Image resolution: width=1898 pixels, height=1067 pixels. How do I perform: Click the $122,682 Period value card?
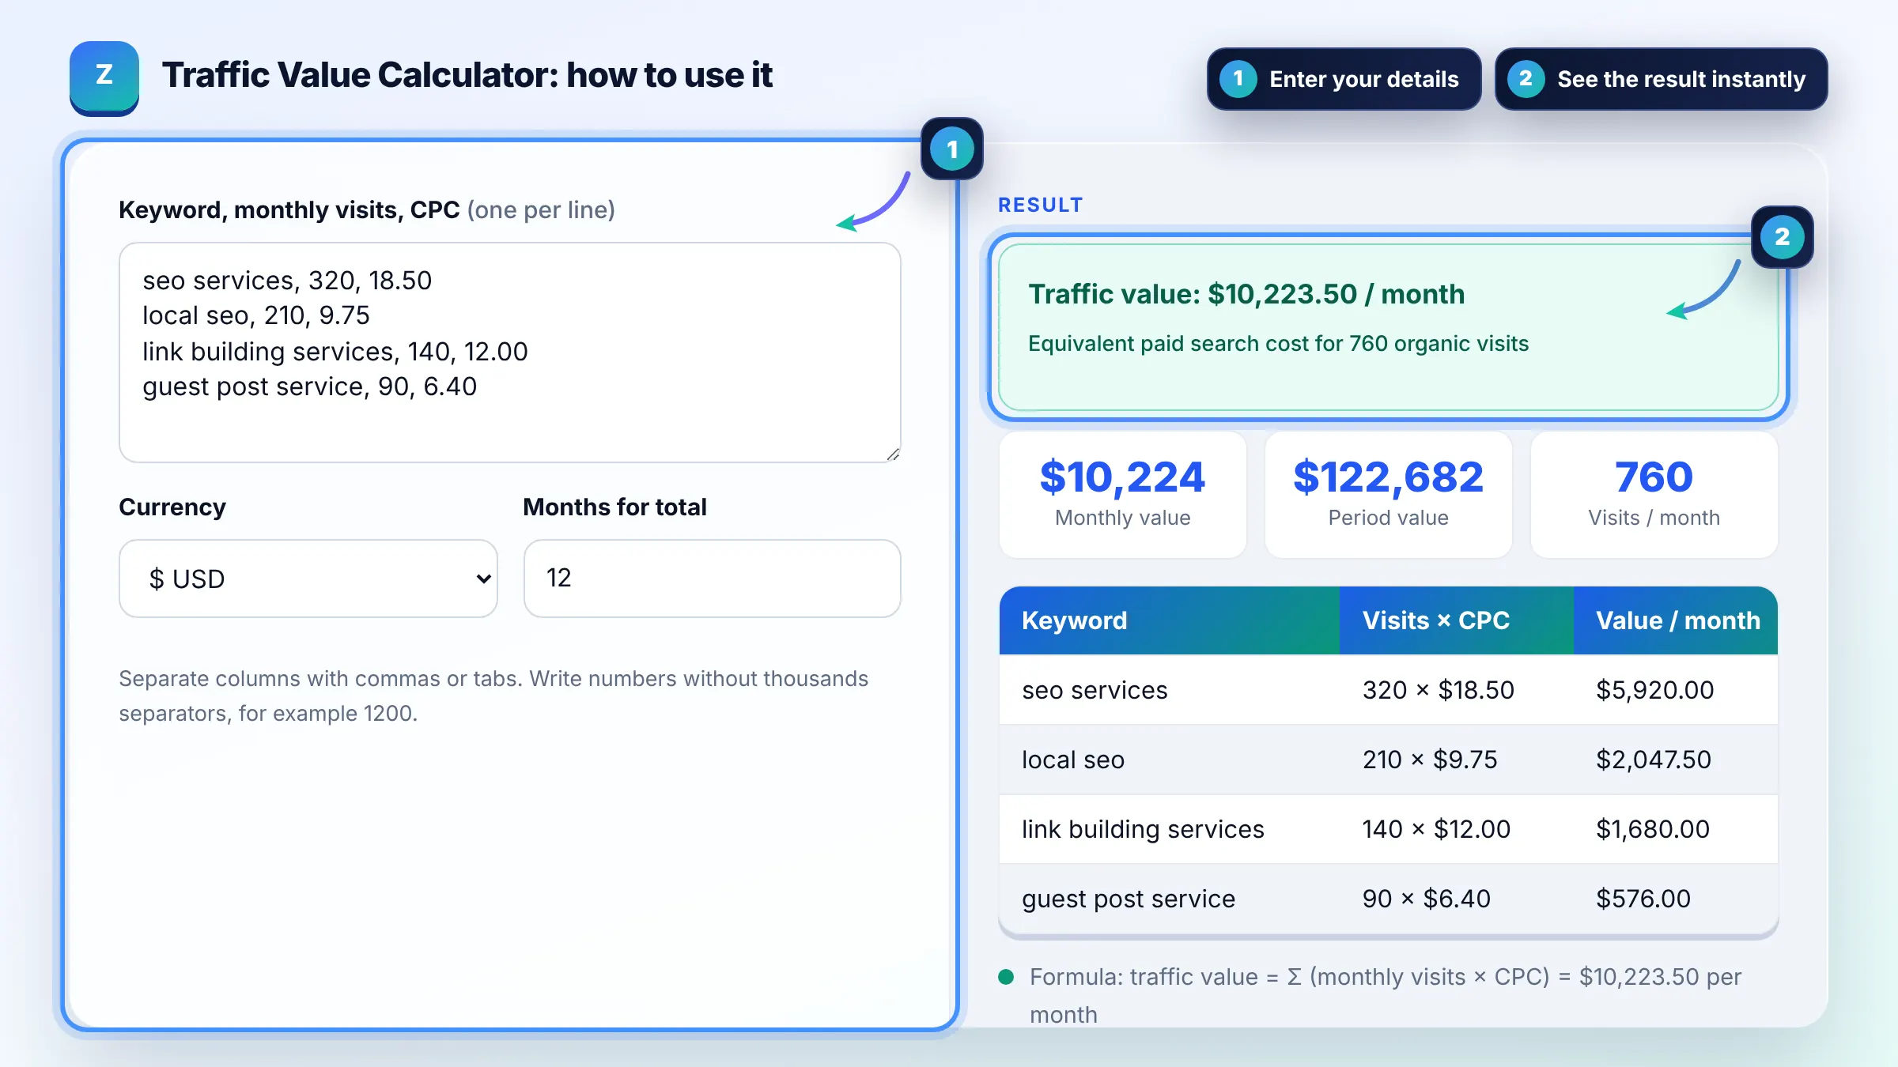point(1389,495)
